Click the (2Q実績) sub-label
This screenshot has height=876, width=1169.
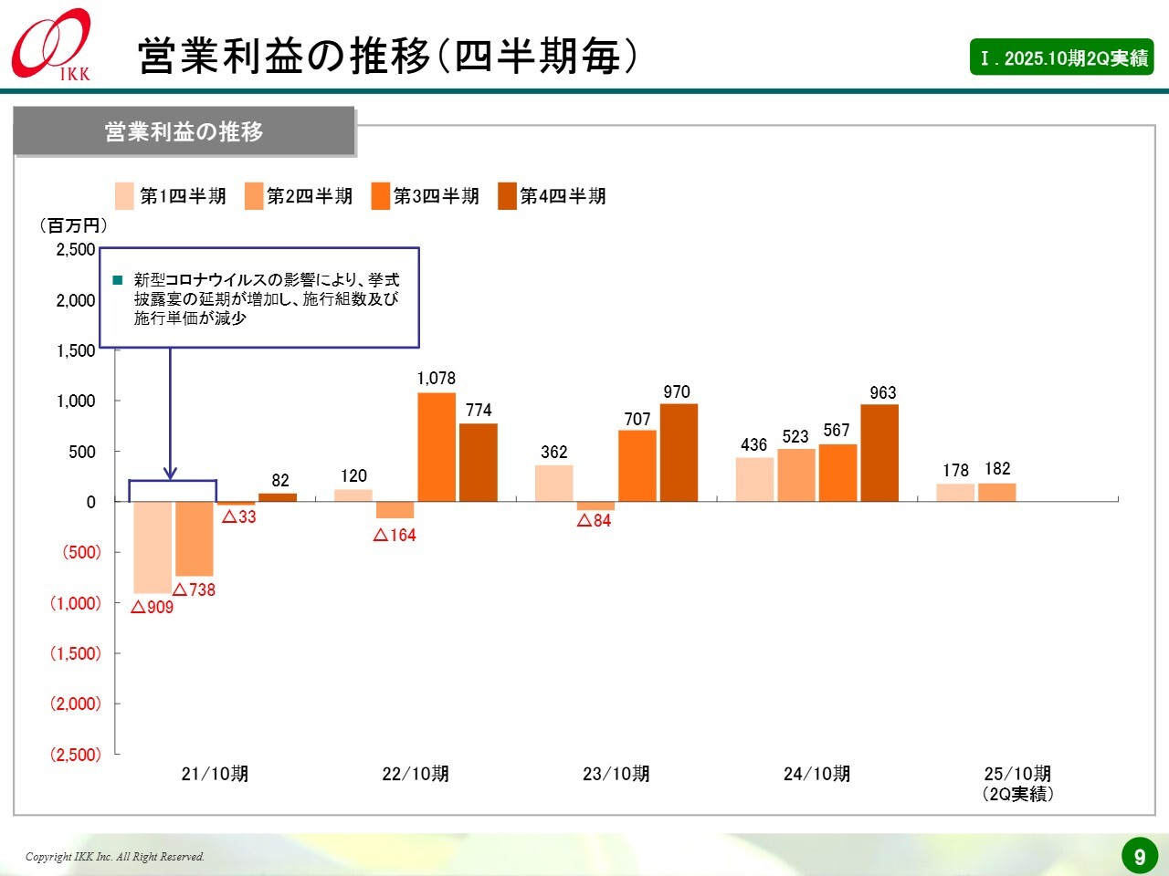tap(1017, 794)
